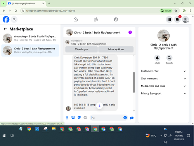
Task: Click the chat messages scrollbar
Action: (x=134, y=82)
